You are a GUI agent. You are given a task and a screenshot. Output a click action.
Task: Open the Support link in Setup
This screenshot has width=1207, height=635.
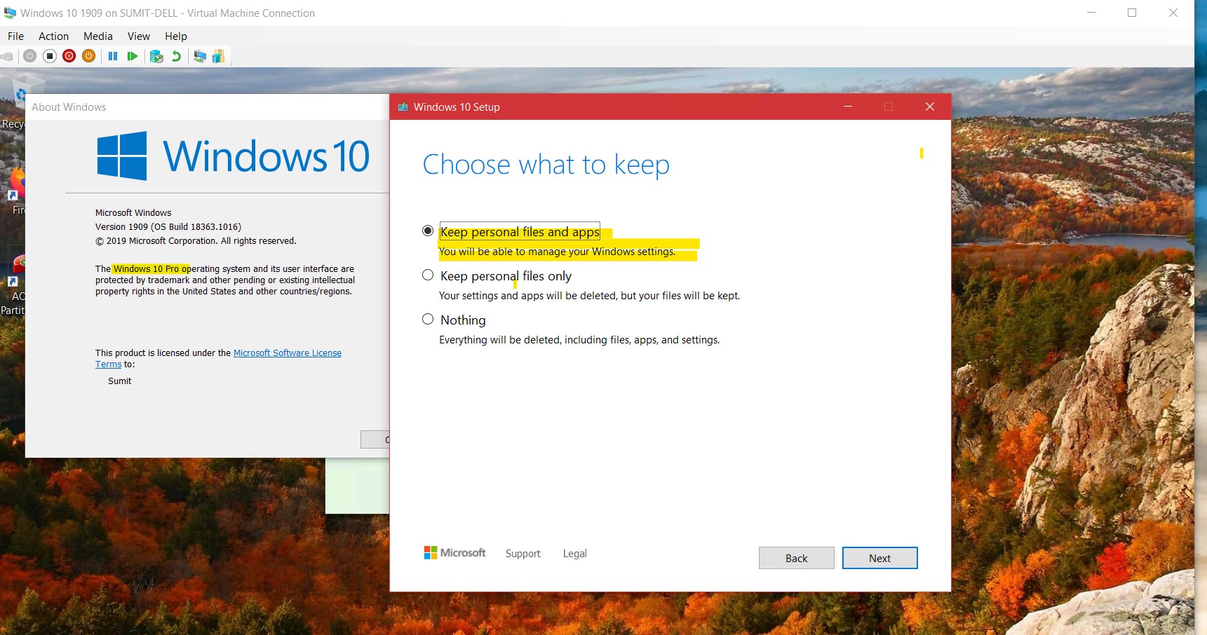[523, 554]
